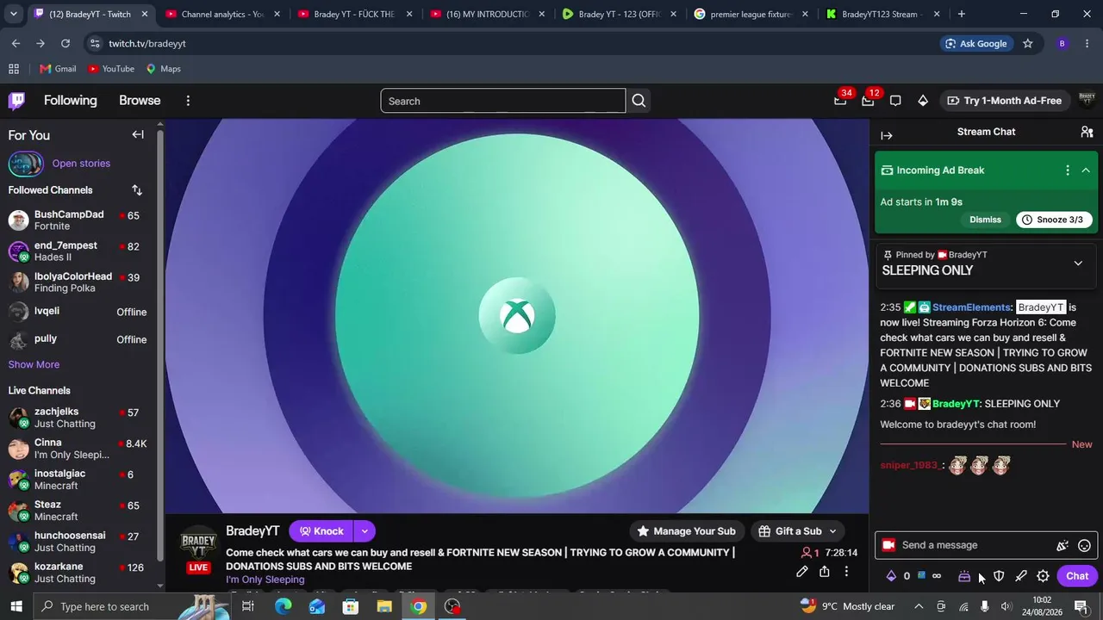Viewport: 1103px width, 620px height.
Task: Open the channel points chest reward icon
Action: click(964, 576)
